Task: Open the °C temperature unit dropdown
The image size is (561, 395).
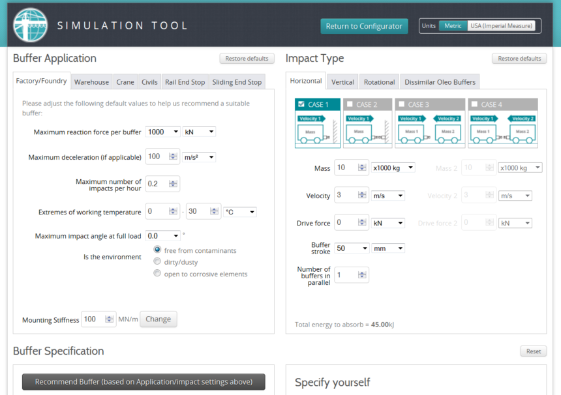Action: coord(239,212)
